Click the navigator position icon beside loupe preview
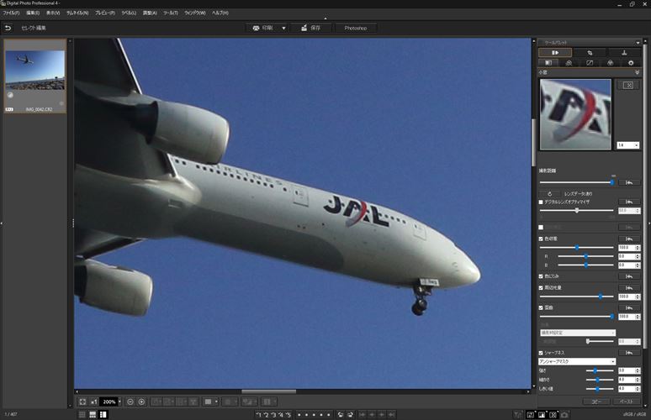This screenshot has width=651, height=420. click(x=627, y=85)
